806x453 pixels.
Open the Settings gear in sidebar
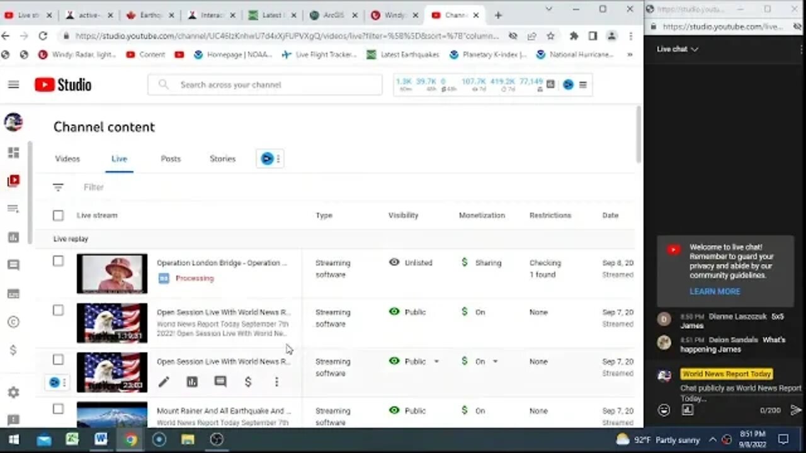[13, 393]
